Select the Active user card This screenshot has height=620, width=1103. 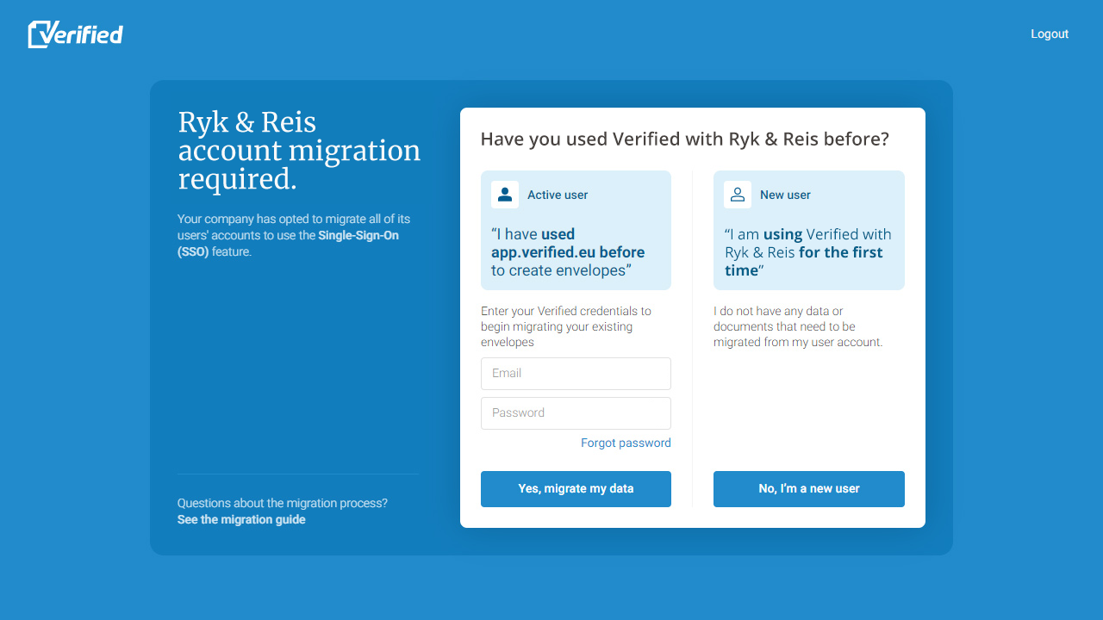(576, 230)
